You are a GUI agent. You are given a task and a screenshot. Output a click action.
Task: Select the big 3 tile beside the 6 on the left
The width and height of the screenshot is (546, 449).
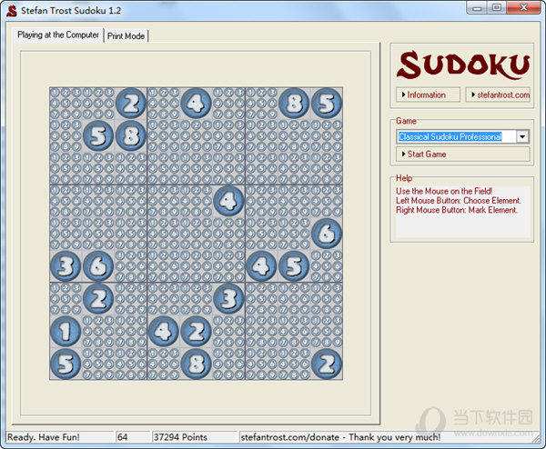tap(66, 266)
